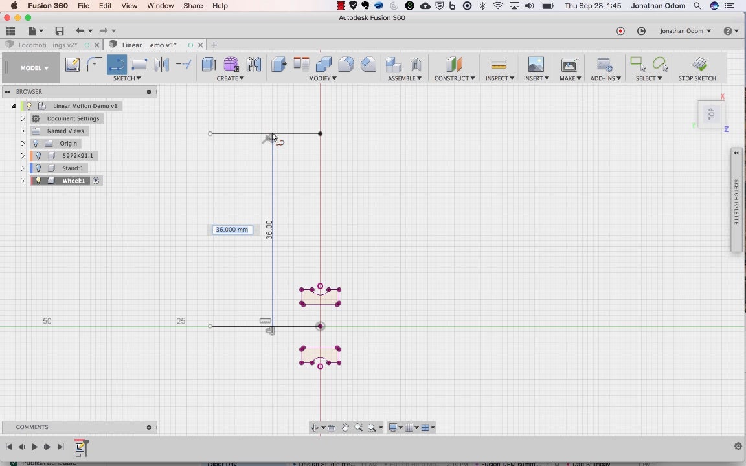Select the Joint tool icon

(x=416, y=64)
